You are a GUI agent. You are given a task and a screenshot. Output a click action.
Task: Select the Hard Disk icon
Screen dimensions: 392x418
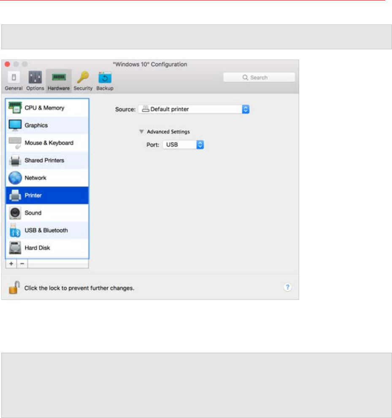(x=15, y=248)
